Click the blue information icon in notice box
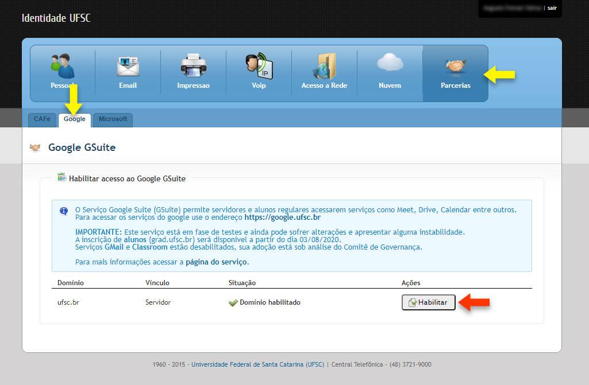 point(64,211)
